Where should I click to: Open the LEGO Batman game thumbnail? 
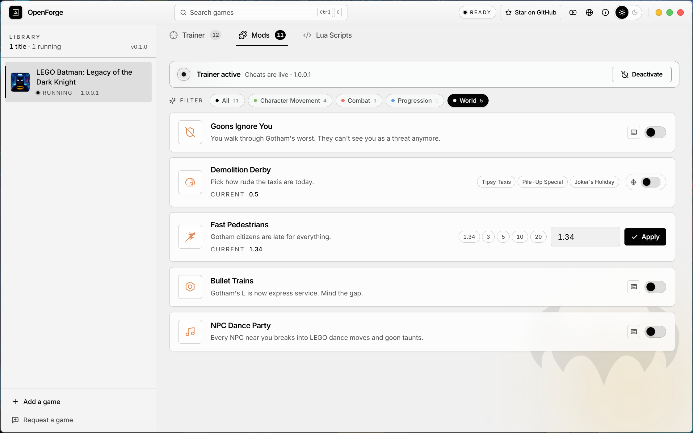click(20, 82)
